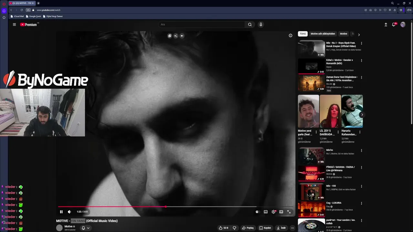Open browser AI assistant button
The height and width of the screenshot is (232, 413).
tap(409, 10)
